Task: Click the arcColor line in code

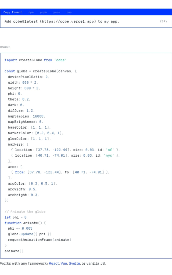Action: (33, 184)
